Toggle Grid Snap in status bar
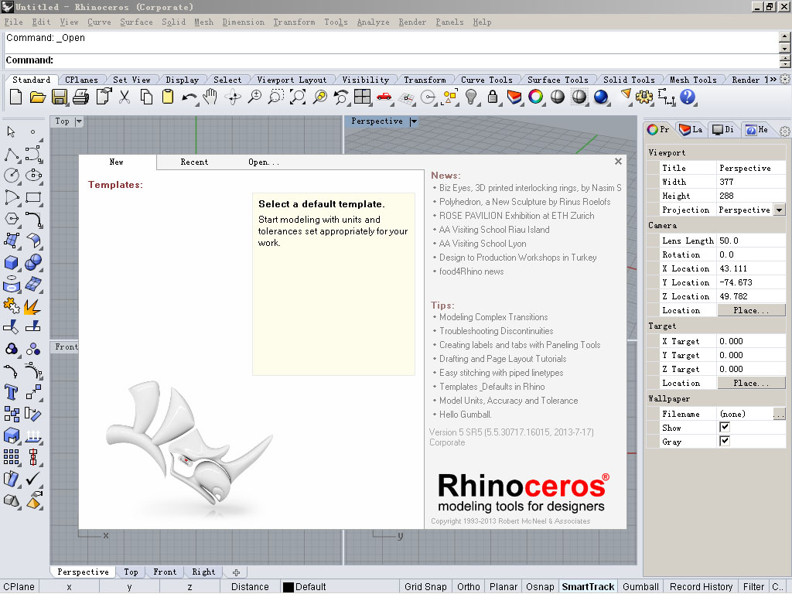Viewport: 792px width, 594px height. click(x=426, y=586)
